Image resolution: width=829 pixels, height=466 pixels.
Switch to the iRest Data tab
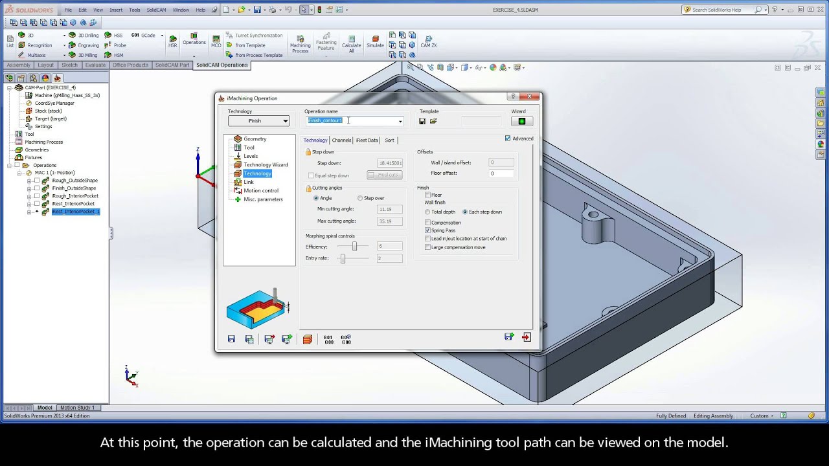pos(367,140)
